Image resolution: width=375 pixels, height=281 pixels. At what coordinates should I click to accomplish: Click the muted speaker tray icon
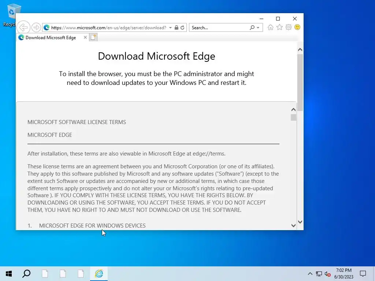tap(328, 274)
